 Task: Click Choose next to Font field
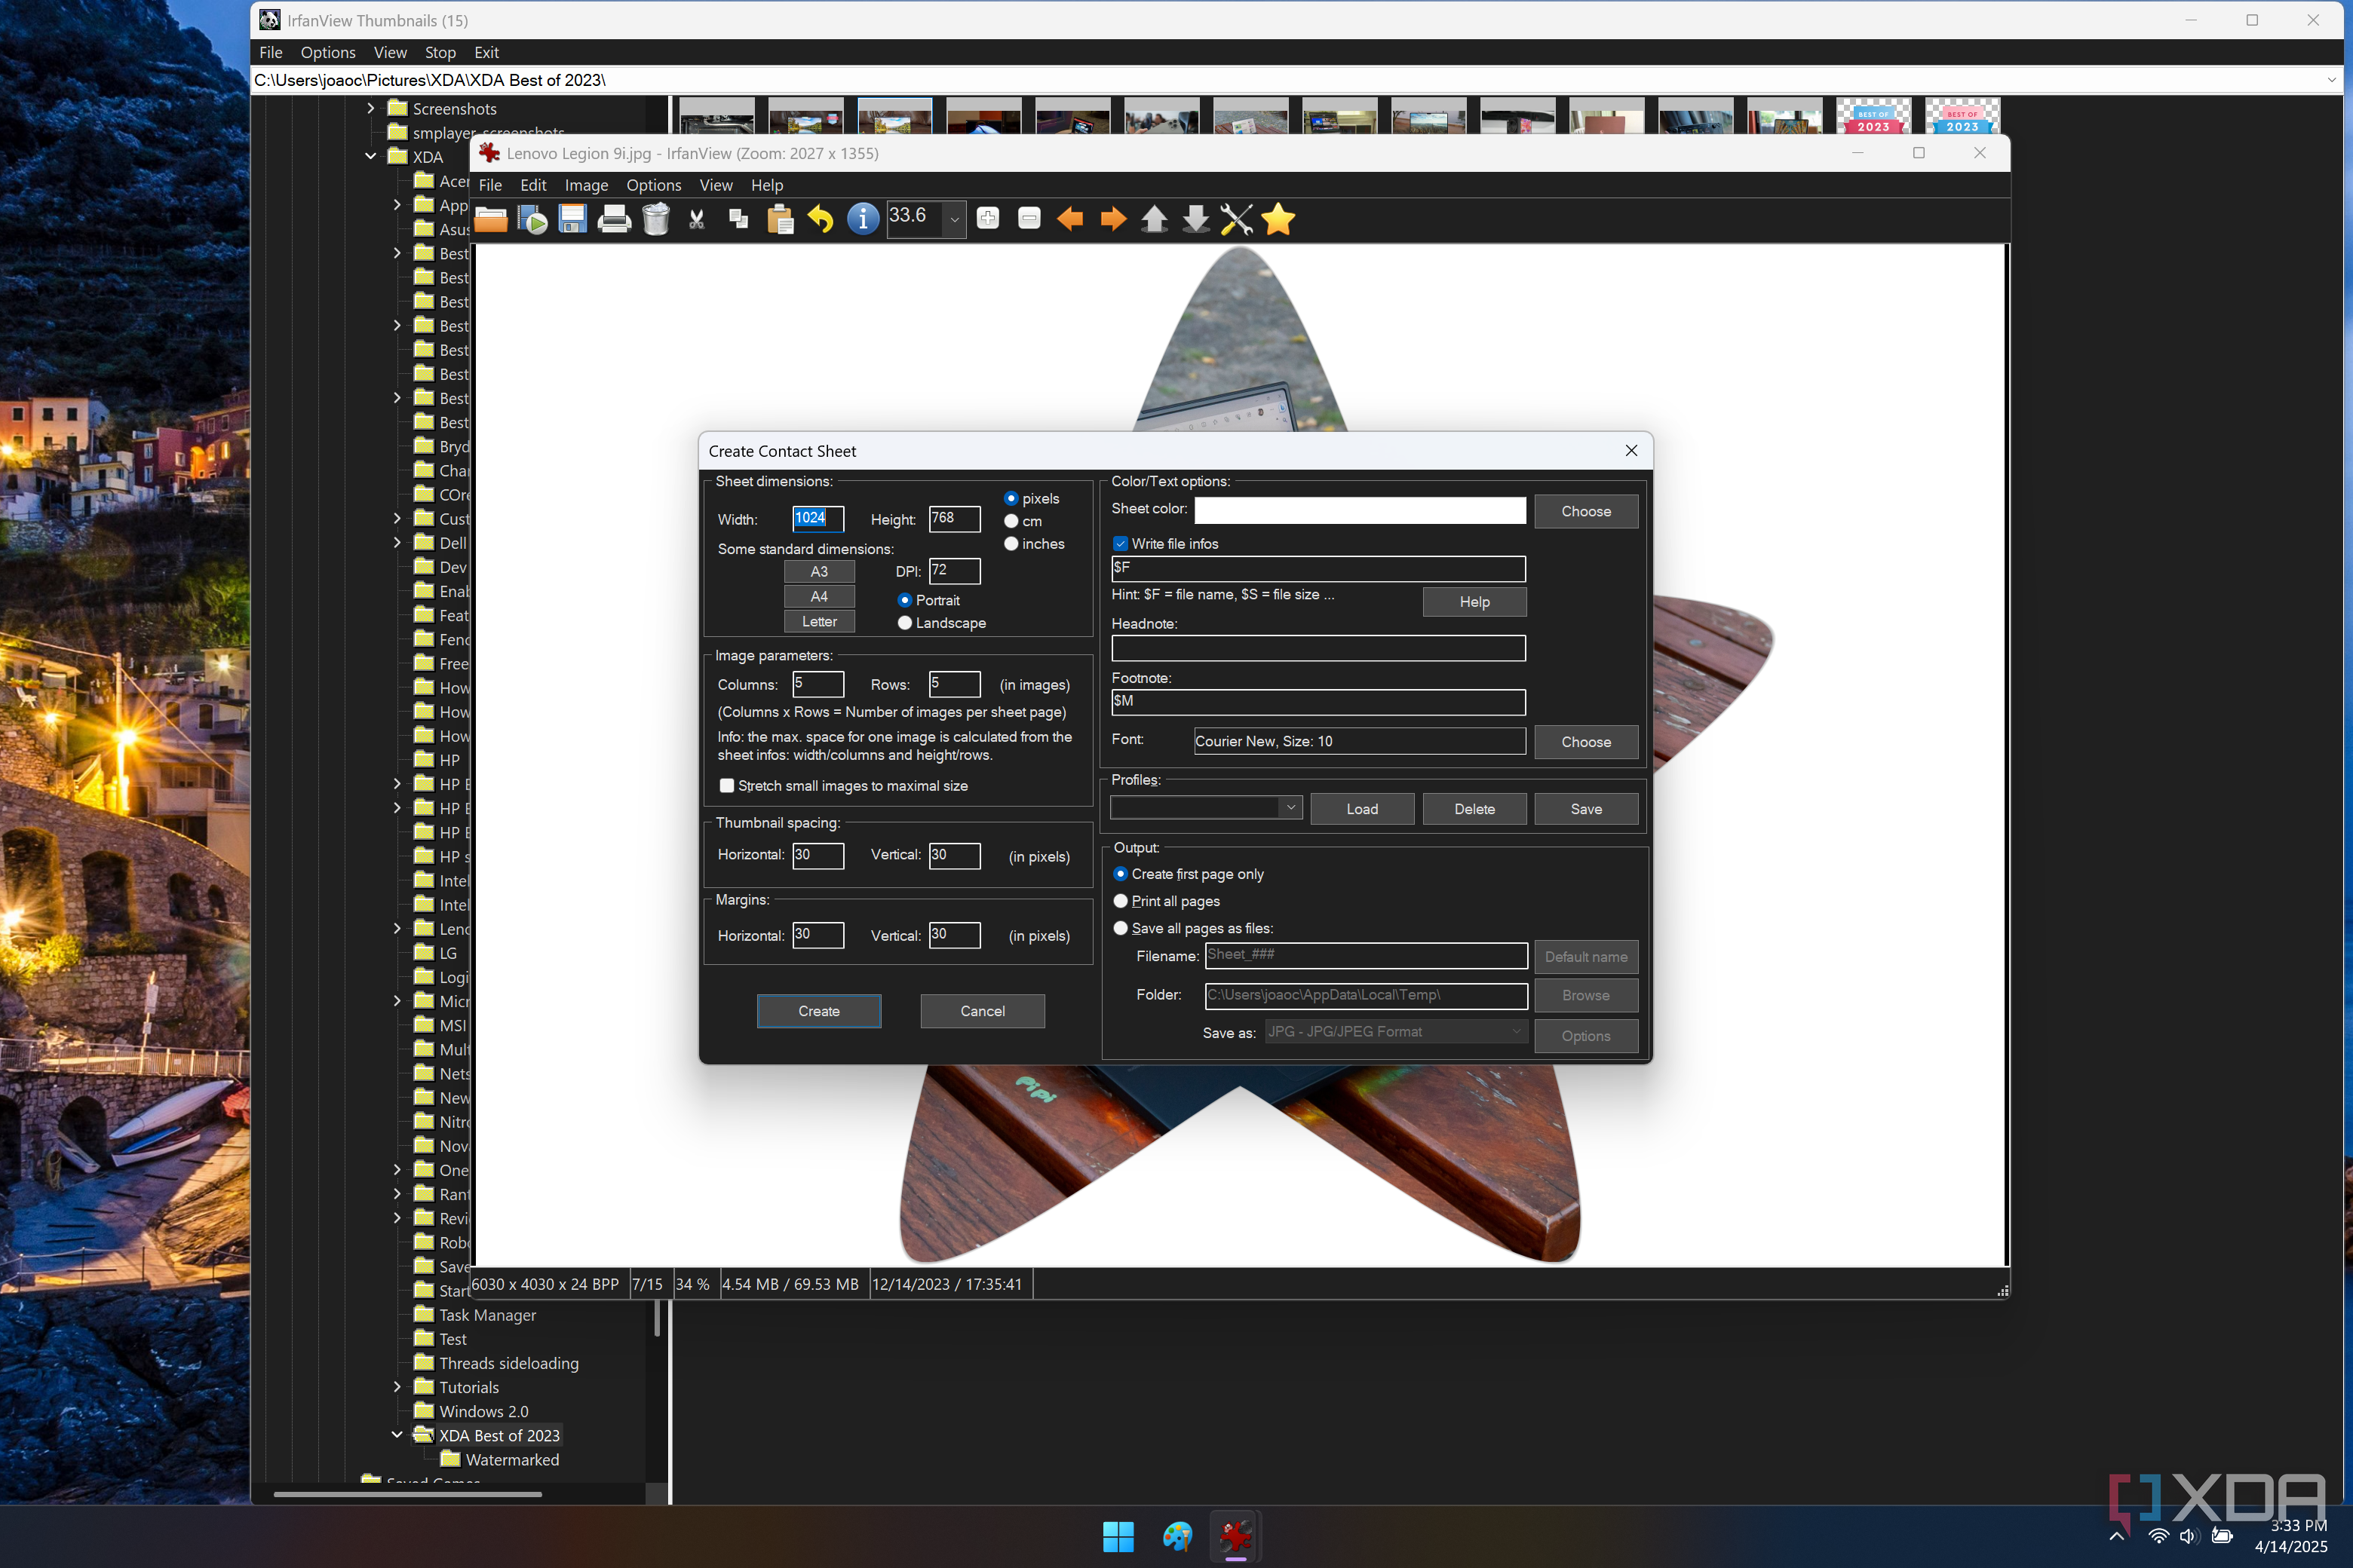(1586, 742)
